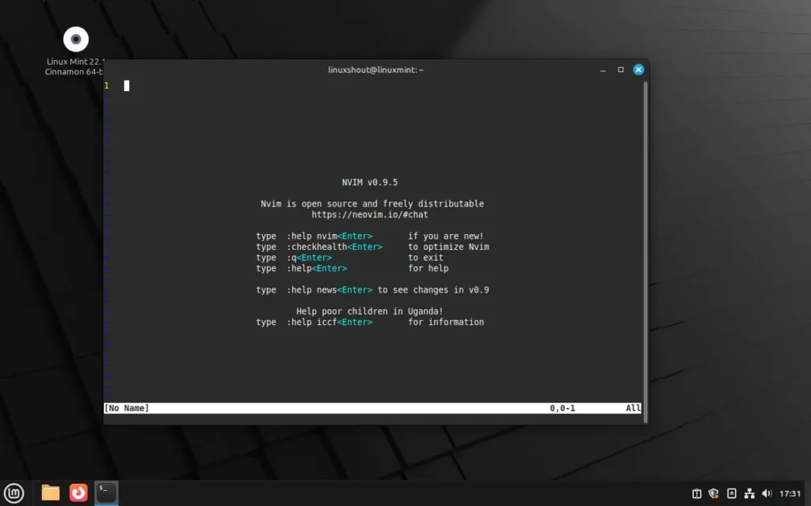This screenshot has width=811, height=506.
Task: Minimize the terminal window
Action: (x=603, y=70)
